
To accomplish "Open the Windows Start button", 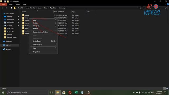I will point(3,93).
